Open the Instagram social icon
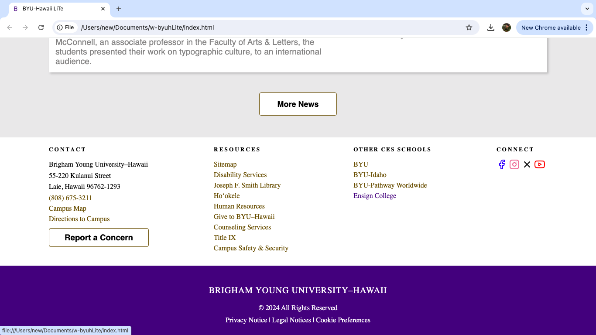The height and width of the screenshot is (335, 596). pos(514,164)
